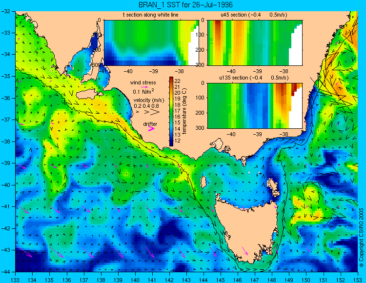Viewport: 366px width, 283px height.
Task: Click the '12' tick on the color bar
Action: pos(177,141)
